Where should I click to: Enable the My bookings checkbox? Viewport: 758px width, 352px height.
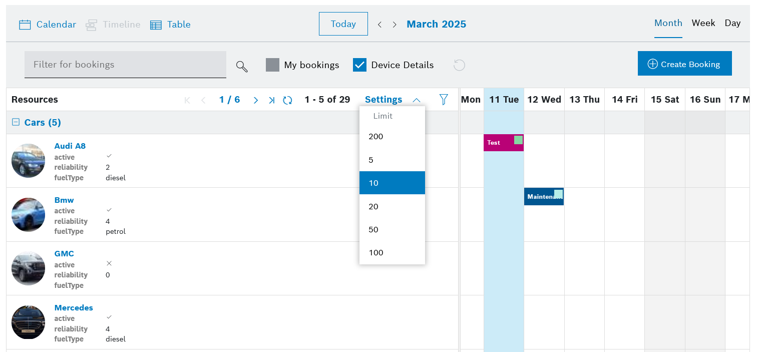[x=272, y=65]
